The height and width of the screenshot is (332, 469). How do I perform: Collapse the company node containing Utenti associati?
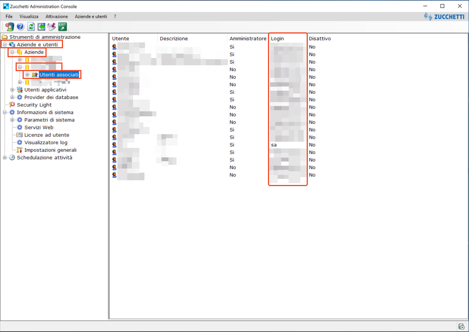pyautogui.click(x=20, y=67)
